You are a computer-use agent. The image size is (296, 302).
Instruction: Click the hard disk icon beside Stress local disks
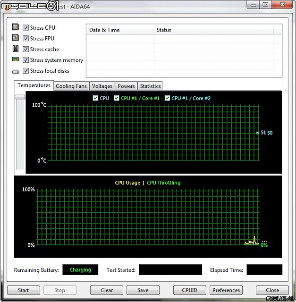pyautogui.click(x=16, y=72)
